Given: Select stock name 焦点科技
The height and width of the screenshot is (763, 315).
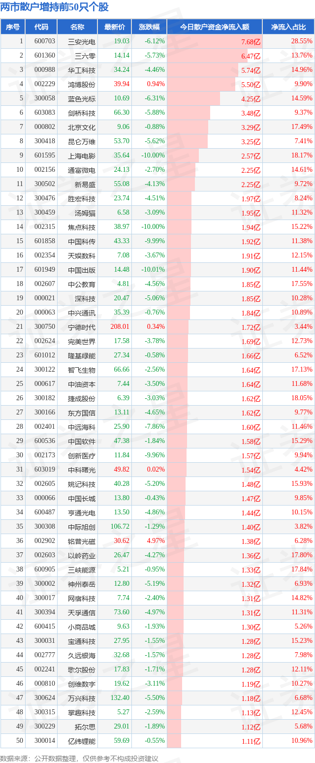Looking at the screenshot, I should pos(82,227).
